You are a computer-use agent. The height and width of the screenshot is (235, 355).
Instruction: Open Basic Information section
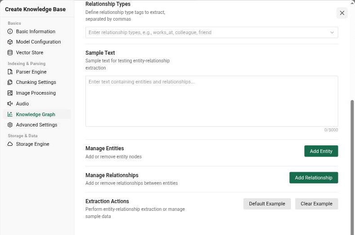point(37,31)
